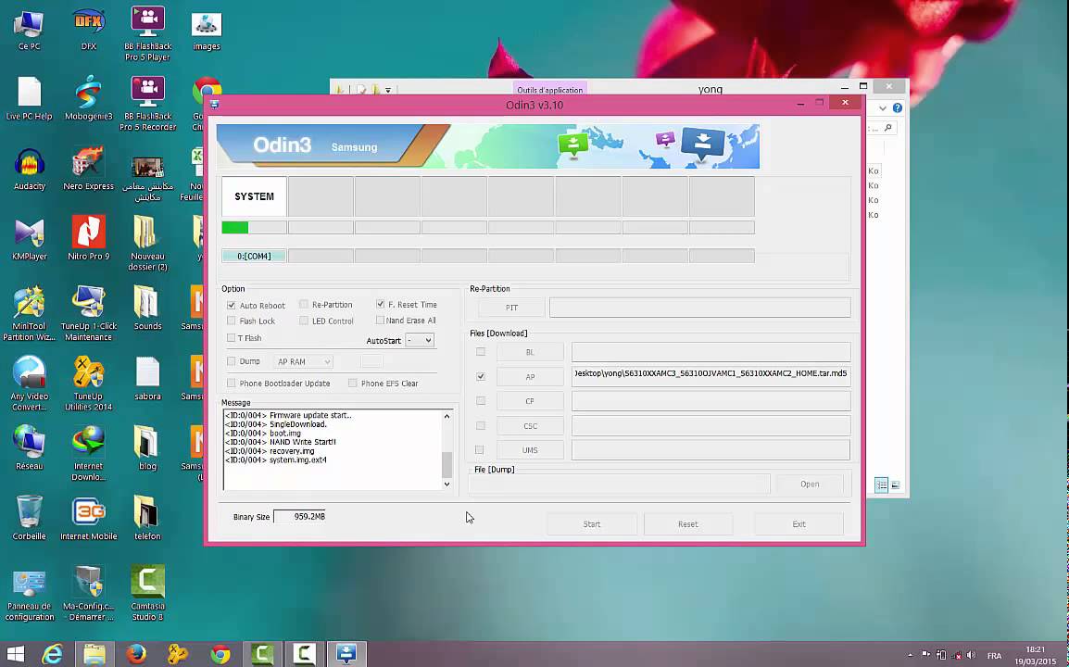Click the AP file button

[x=530, y=376]
